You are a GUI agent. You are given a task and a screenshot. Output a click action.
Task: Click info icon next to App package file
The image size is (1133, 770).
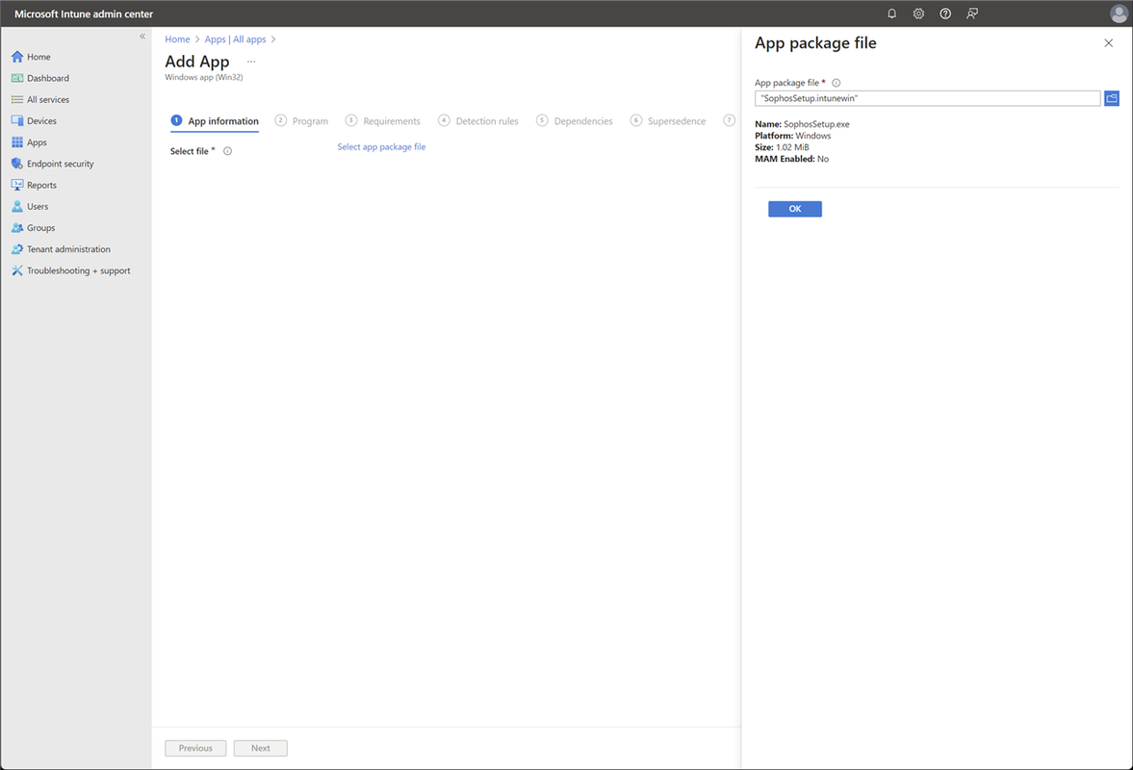click(x=836, y=83)
